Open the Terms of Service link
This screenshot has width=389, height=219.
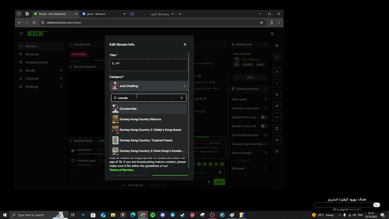122,170
